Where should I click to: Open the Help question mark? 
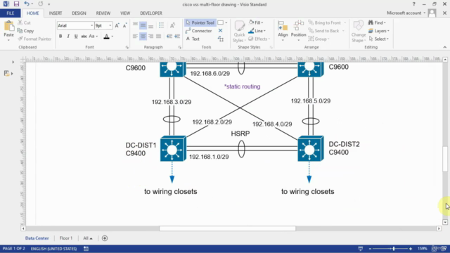(413, 4)
